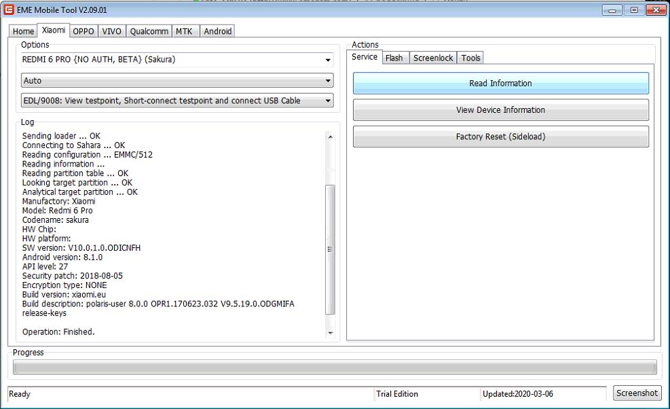Click 'Reading configuration ... EMMC/512' log line
Image resolution: width=670 pixels, height=409 pixels.
87,155
